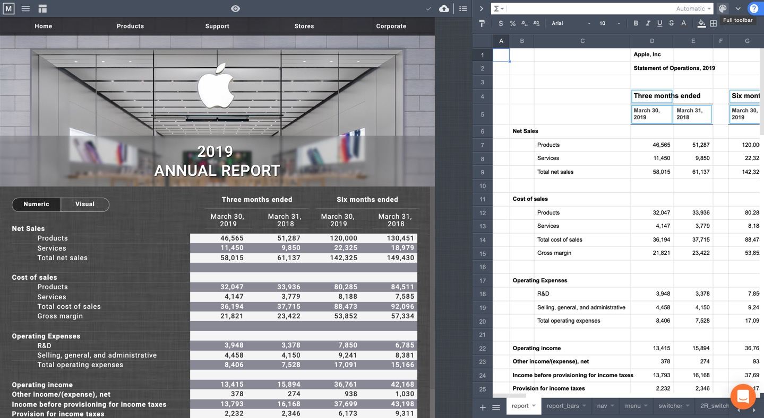Go to the Stores nav link
Screen dimensions: 764x418
304,26
